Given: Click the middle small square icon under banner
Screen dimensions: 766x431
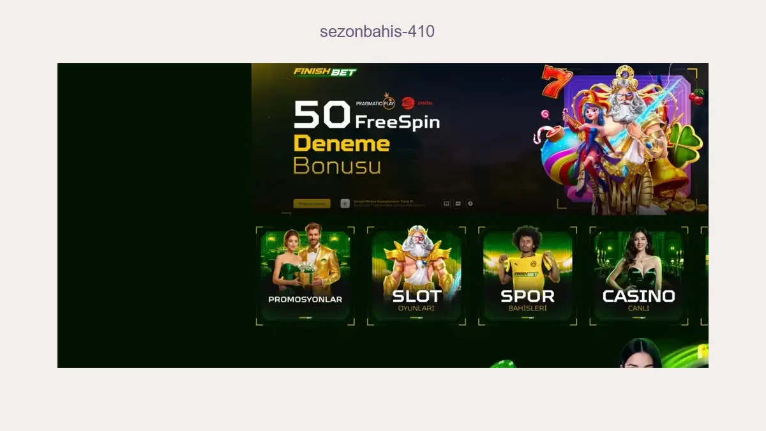Looking at the screenshot, I should [x=458, y=204].
